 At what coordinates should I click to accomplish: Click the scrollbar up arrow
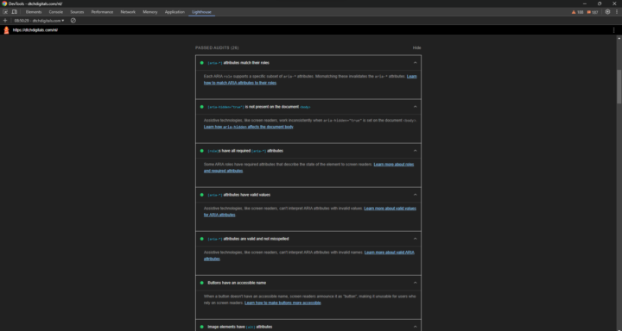click(619, 39)
